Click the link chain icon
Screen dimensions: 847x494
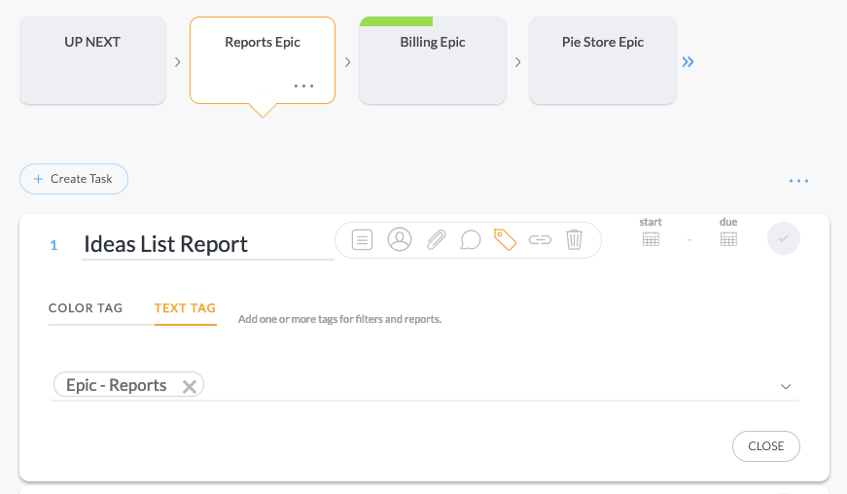coord(540,240)
